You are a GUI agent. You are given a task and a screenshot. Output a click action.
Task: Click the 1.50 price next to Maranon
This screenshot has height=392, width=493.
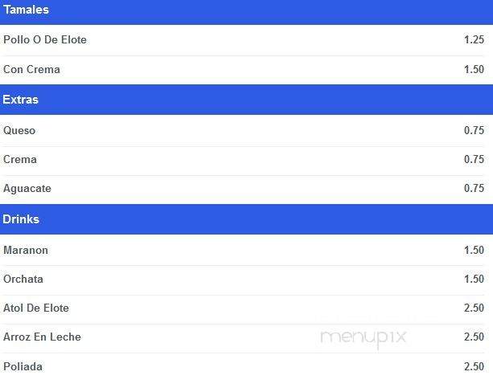click(x=474, y=251)
